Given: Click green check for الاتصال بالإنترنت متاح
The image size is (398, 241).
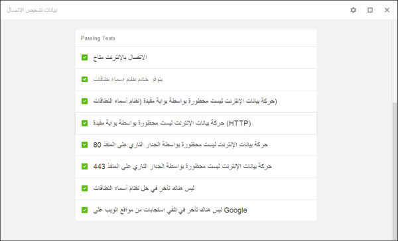Looking at the screenshot, I should point(84,58).
